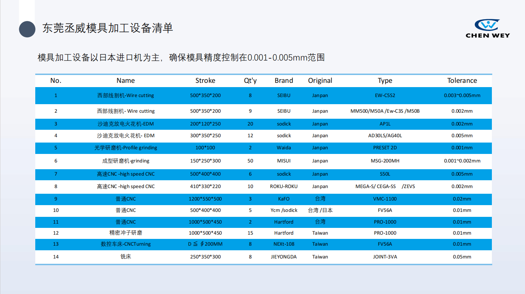Select the Qt'y column header
The image size is (525, 294).
tap(250, 81)
